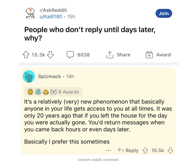Downvote the AskReddit post
The image size is (196, 165).
(50, 54)
